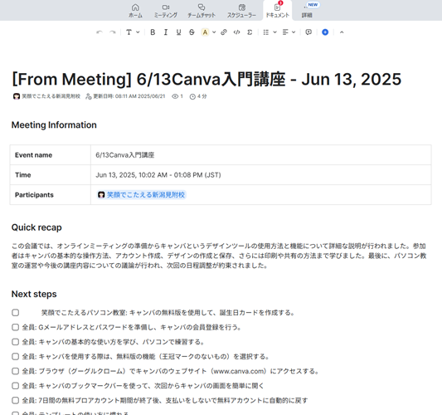442x415 pixels.
Task: Click the Event name label cell
Action: [51, 155]
